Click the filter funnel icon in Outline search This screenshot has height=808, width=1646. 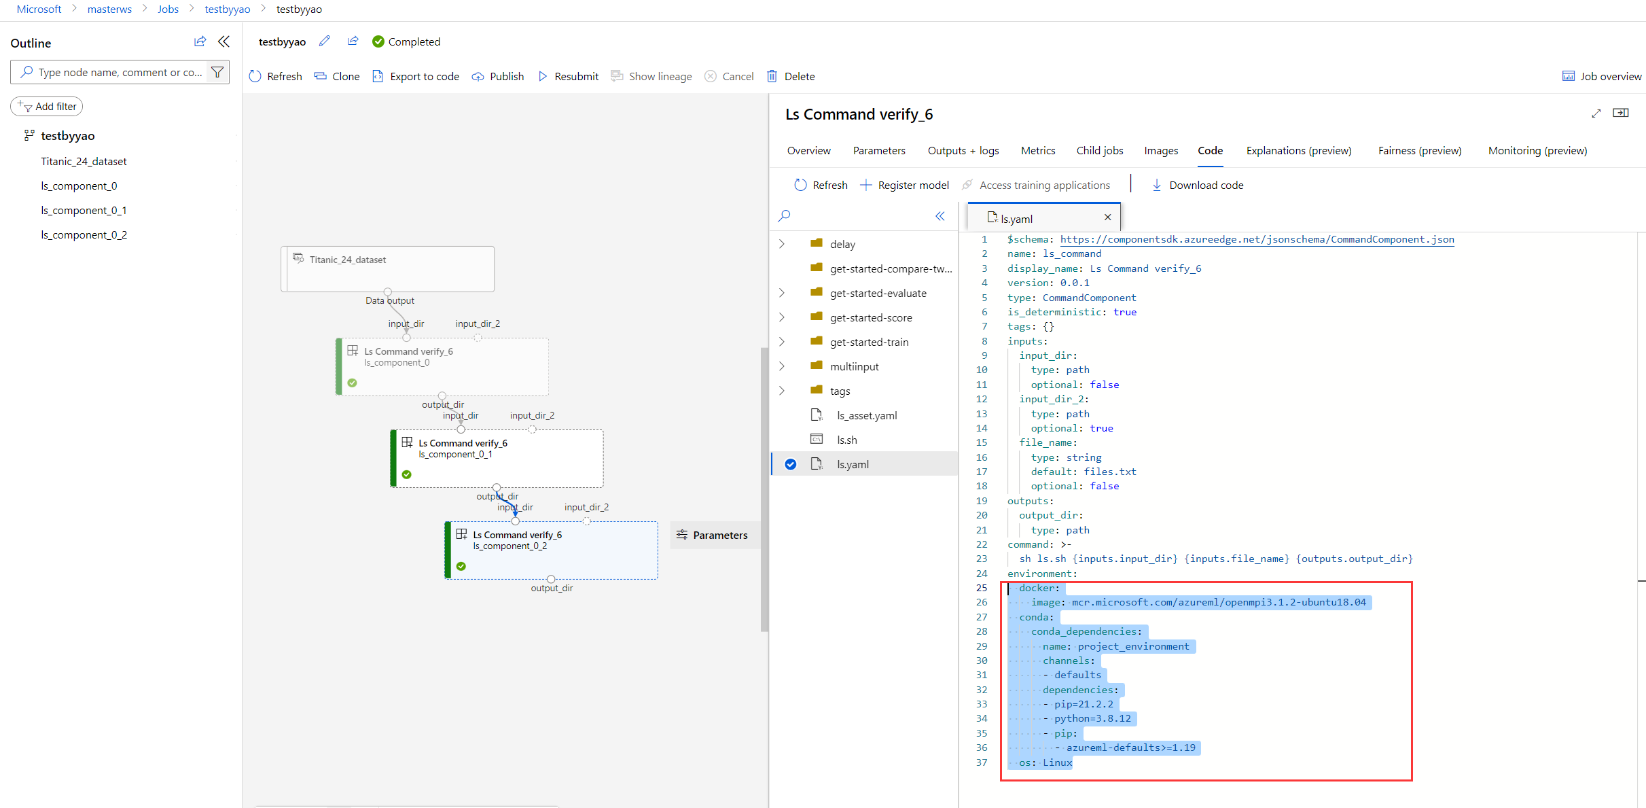(217, 72)
